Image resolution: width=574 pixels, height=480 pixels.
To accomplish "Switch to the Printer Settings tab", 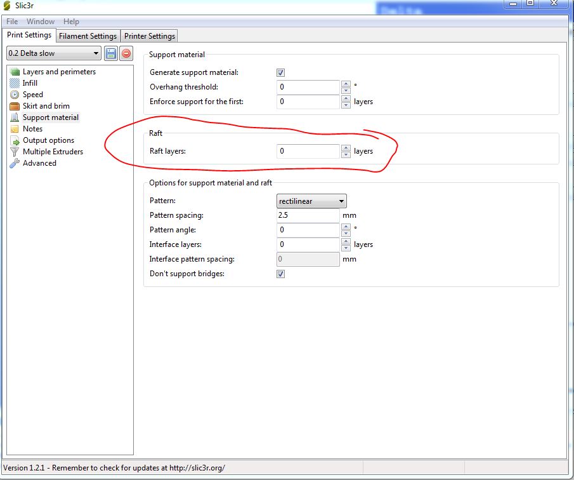I will (149, 36).
